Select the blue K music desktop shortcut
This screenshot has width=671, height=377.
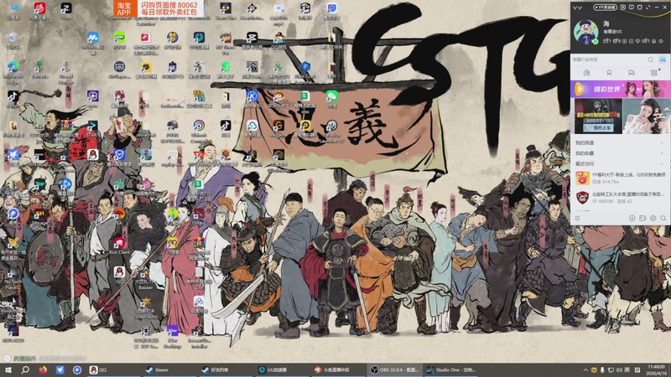[252, 99]
